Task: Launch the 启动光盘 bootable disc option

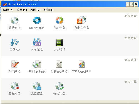Action: [59, 20]
